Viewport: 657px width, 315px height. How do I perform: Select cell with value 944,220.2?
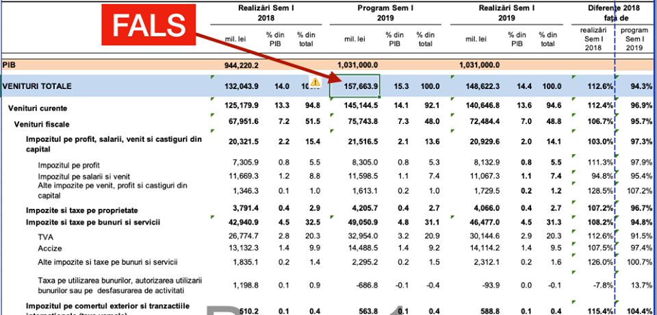click(x=240, y=64)
